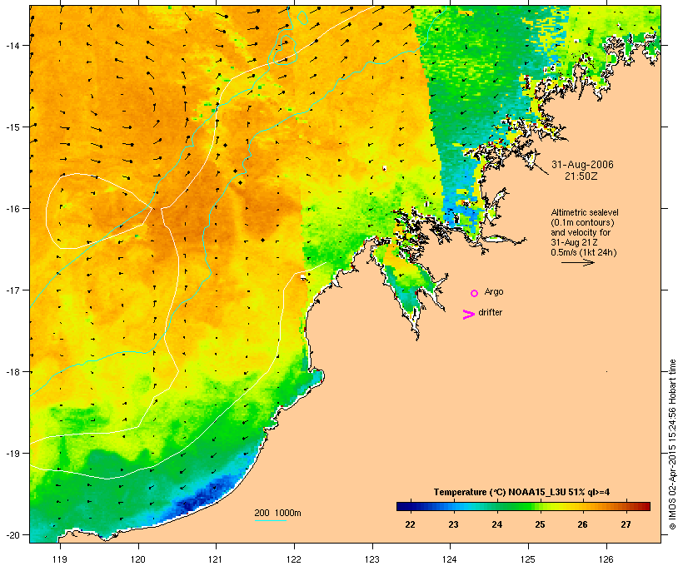Click the date label '31-Aug-2006'
683x566 pixels.
point(582,165)
